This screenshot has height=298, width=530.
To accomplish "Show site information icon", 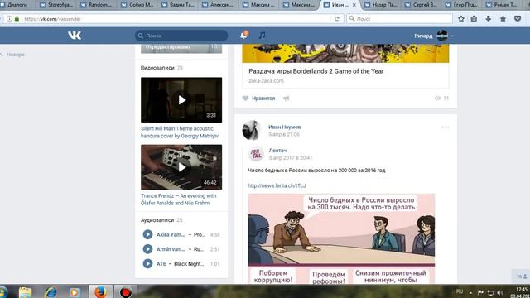I will (9, 19).
